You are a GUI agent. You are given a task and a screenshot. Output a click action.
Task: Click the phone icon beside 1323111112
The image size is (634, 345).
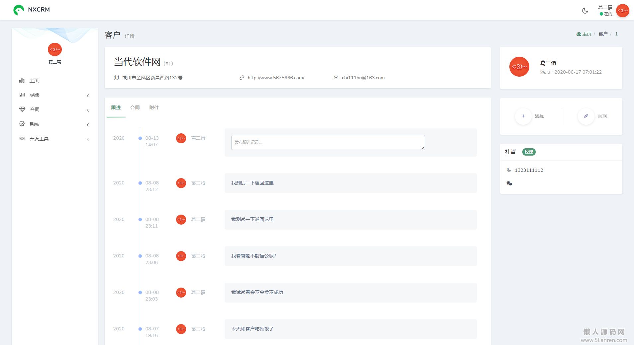coord(509,170)
